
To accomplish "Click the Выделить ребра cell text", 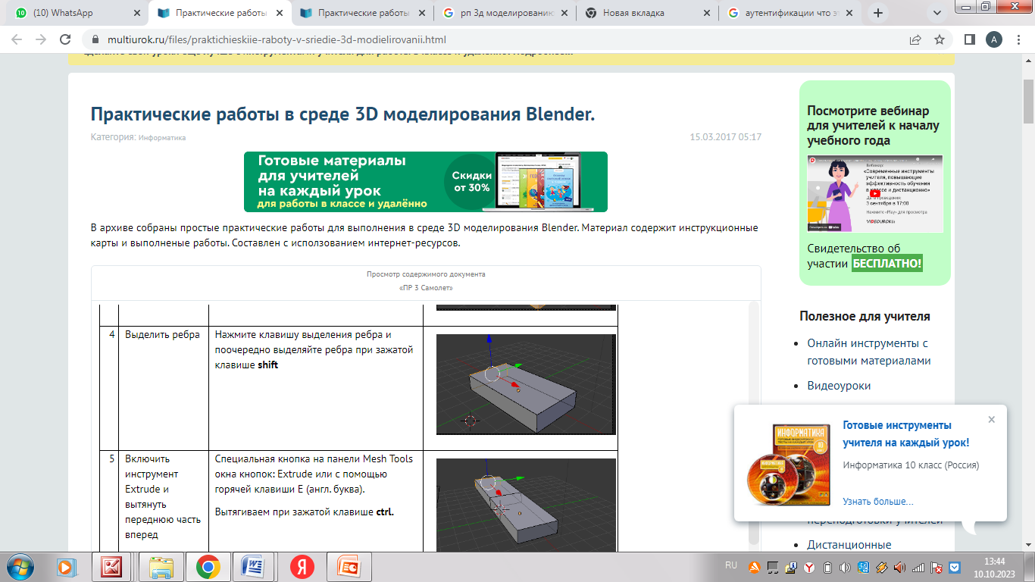I will coord(162,334).
